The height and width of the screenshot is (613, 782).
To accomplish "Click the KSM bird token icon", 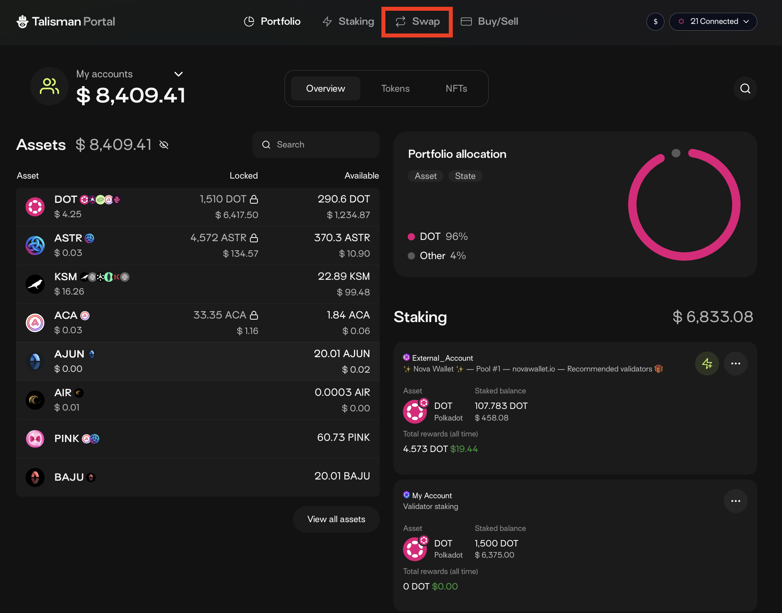I will (35, 284).
